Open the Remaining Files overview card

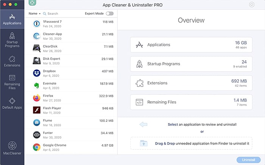[191, 102]
